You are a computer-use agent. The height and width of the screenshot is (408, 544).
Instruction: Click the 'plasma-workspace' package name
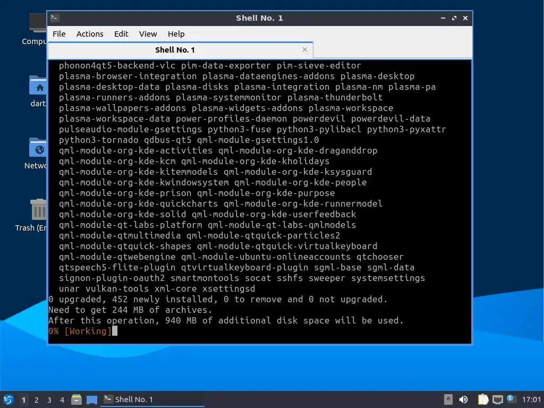point(351,108)
